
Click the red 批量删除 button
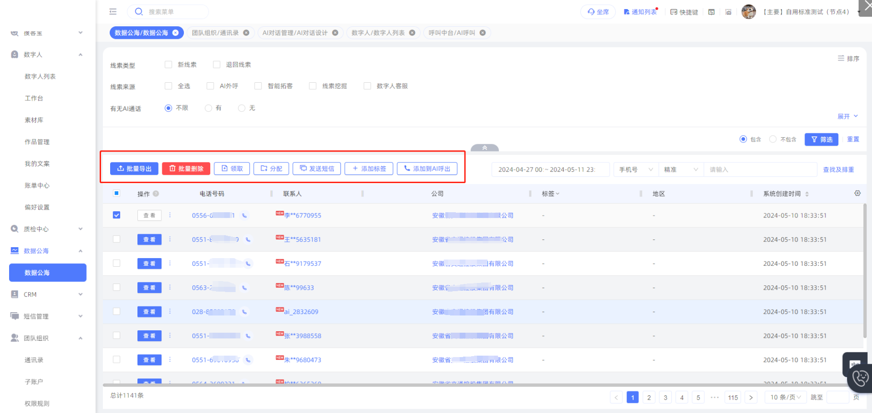186,169
